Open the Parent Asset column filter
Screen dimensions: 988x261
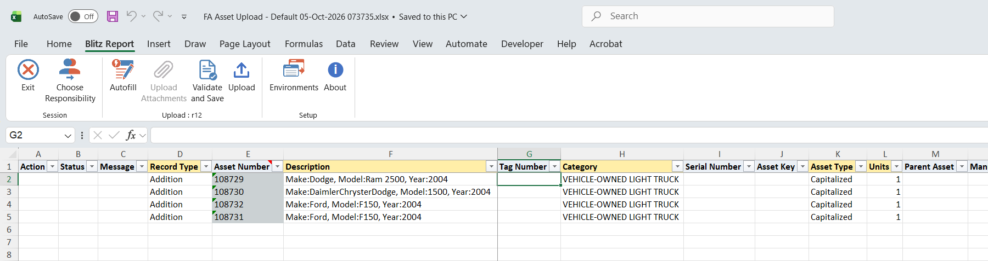[962, 166]
